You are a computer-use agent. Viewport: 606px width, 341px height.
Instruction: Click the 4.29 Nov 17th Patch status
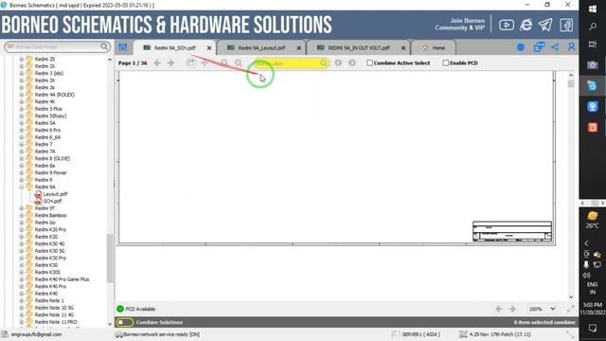pos(500,334)
